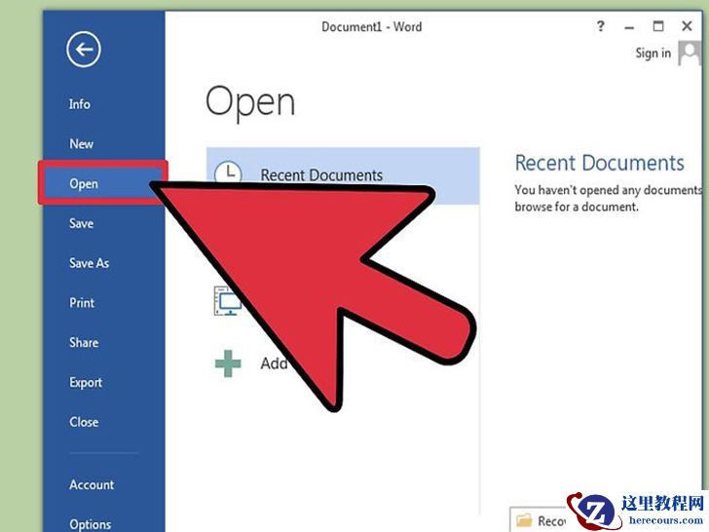
Task: Open the Print page
Action: 82,303
